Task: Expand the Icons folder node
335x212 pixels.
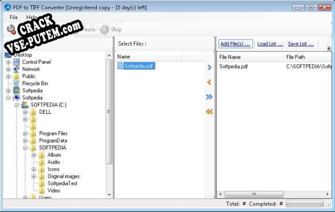Action: point(33,169)
